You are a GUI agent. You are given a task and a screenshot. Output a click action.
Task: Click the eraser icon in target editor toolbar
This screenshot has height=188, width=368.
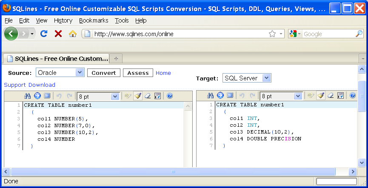tap(331, 96)
